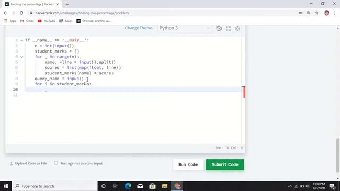The height and width of the screenshot is (191, 340).
Task: Launch Microsoft Edge from taskbar
Action: 128,186
